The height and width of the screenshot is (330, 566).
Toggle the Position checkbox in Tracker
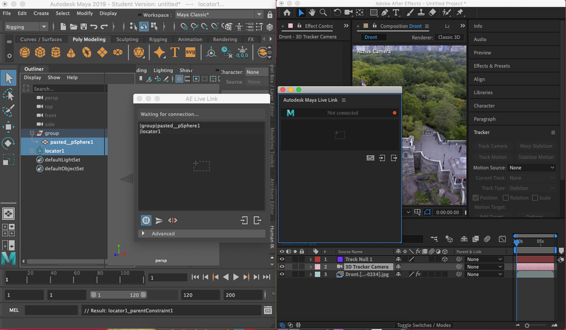point(476,198)
